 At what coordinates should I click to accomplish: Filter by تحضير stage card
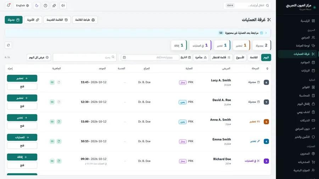point(241,45)
